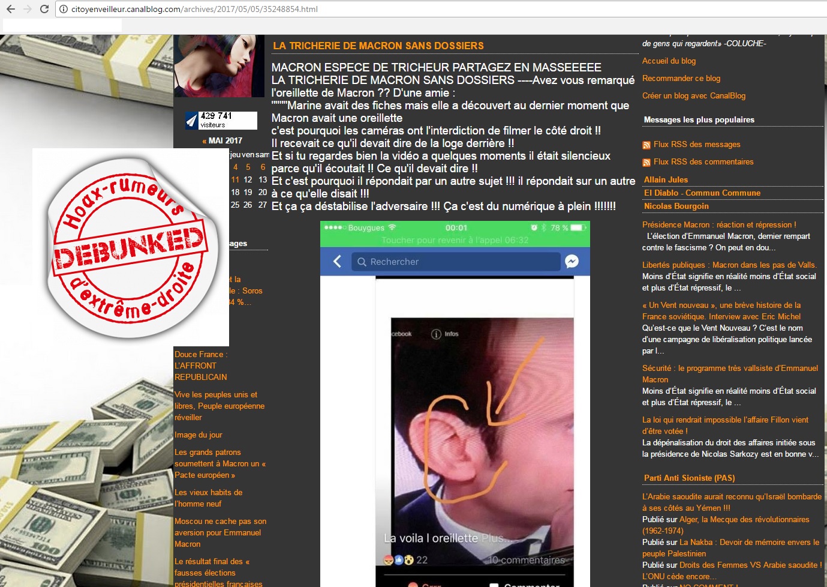Image resolution: width=827 pixels, height=587 pixels.
Task: Open Présidence Macron : réaction et répression article
Action: [719, 224]
